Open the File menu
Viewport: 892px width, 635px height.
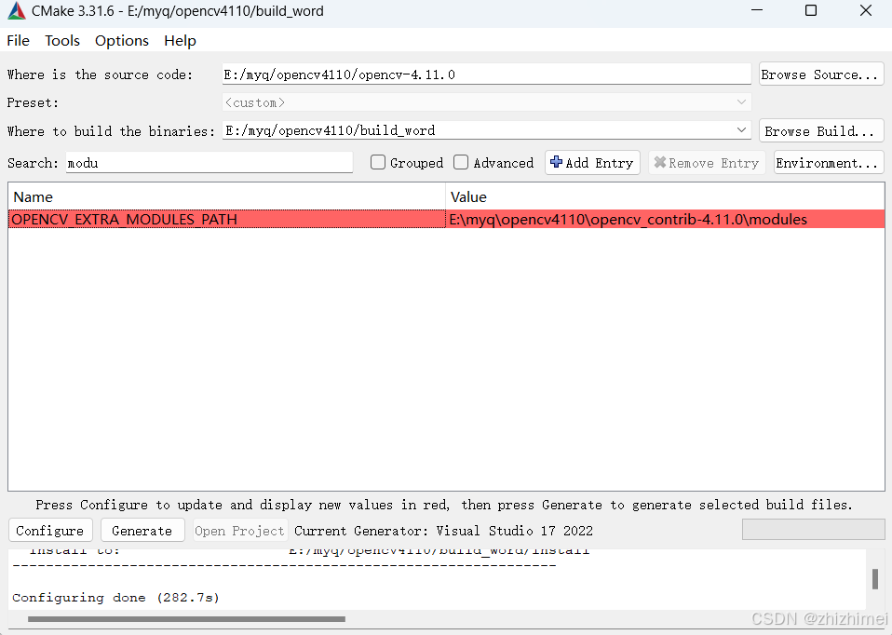click(19, 41)
